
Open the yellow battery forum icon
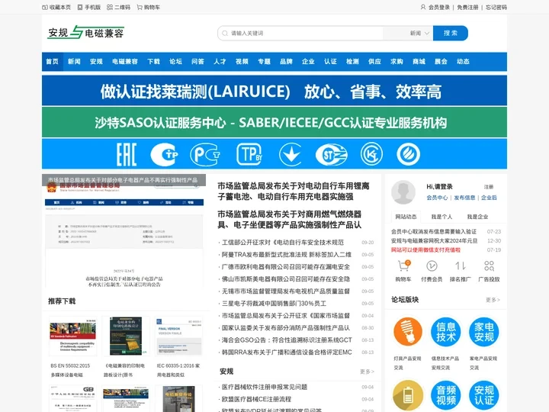click(407, 395)
